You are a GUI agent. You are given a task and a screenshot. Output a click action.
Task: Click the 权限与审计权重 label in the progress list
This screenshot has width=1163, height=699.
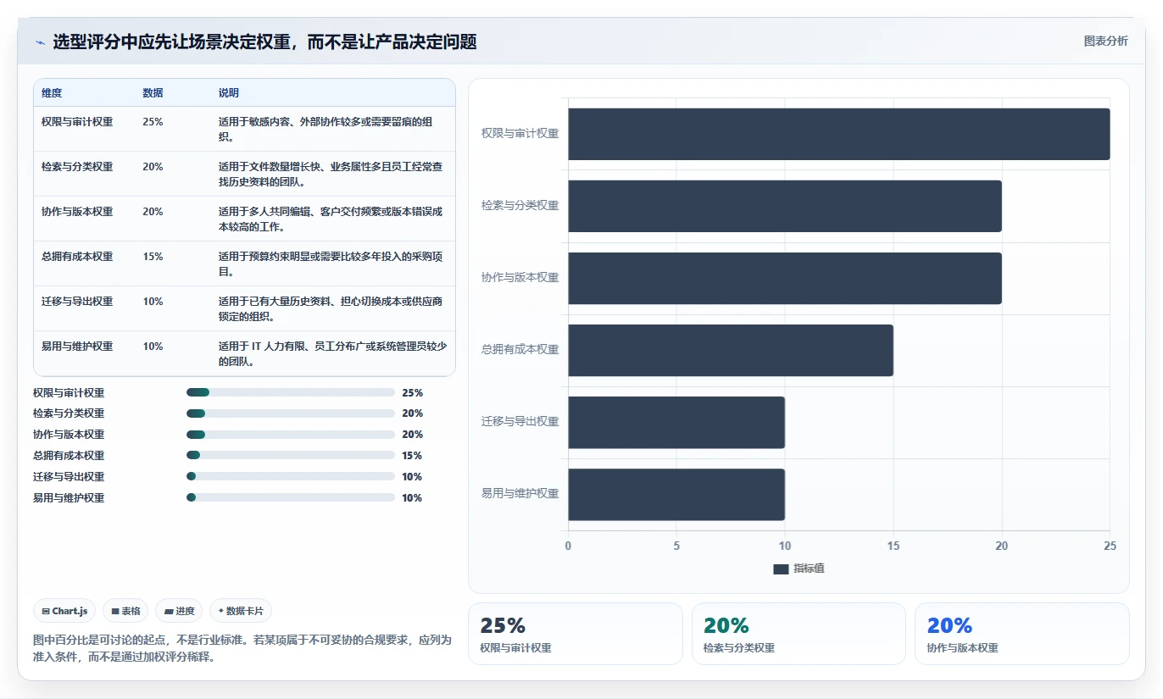[x=69, y=393]
